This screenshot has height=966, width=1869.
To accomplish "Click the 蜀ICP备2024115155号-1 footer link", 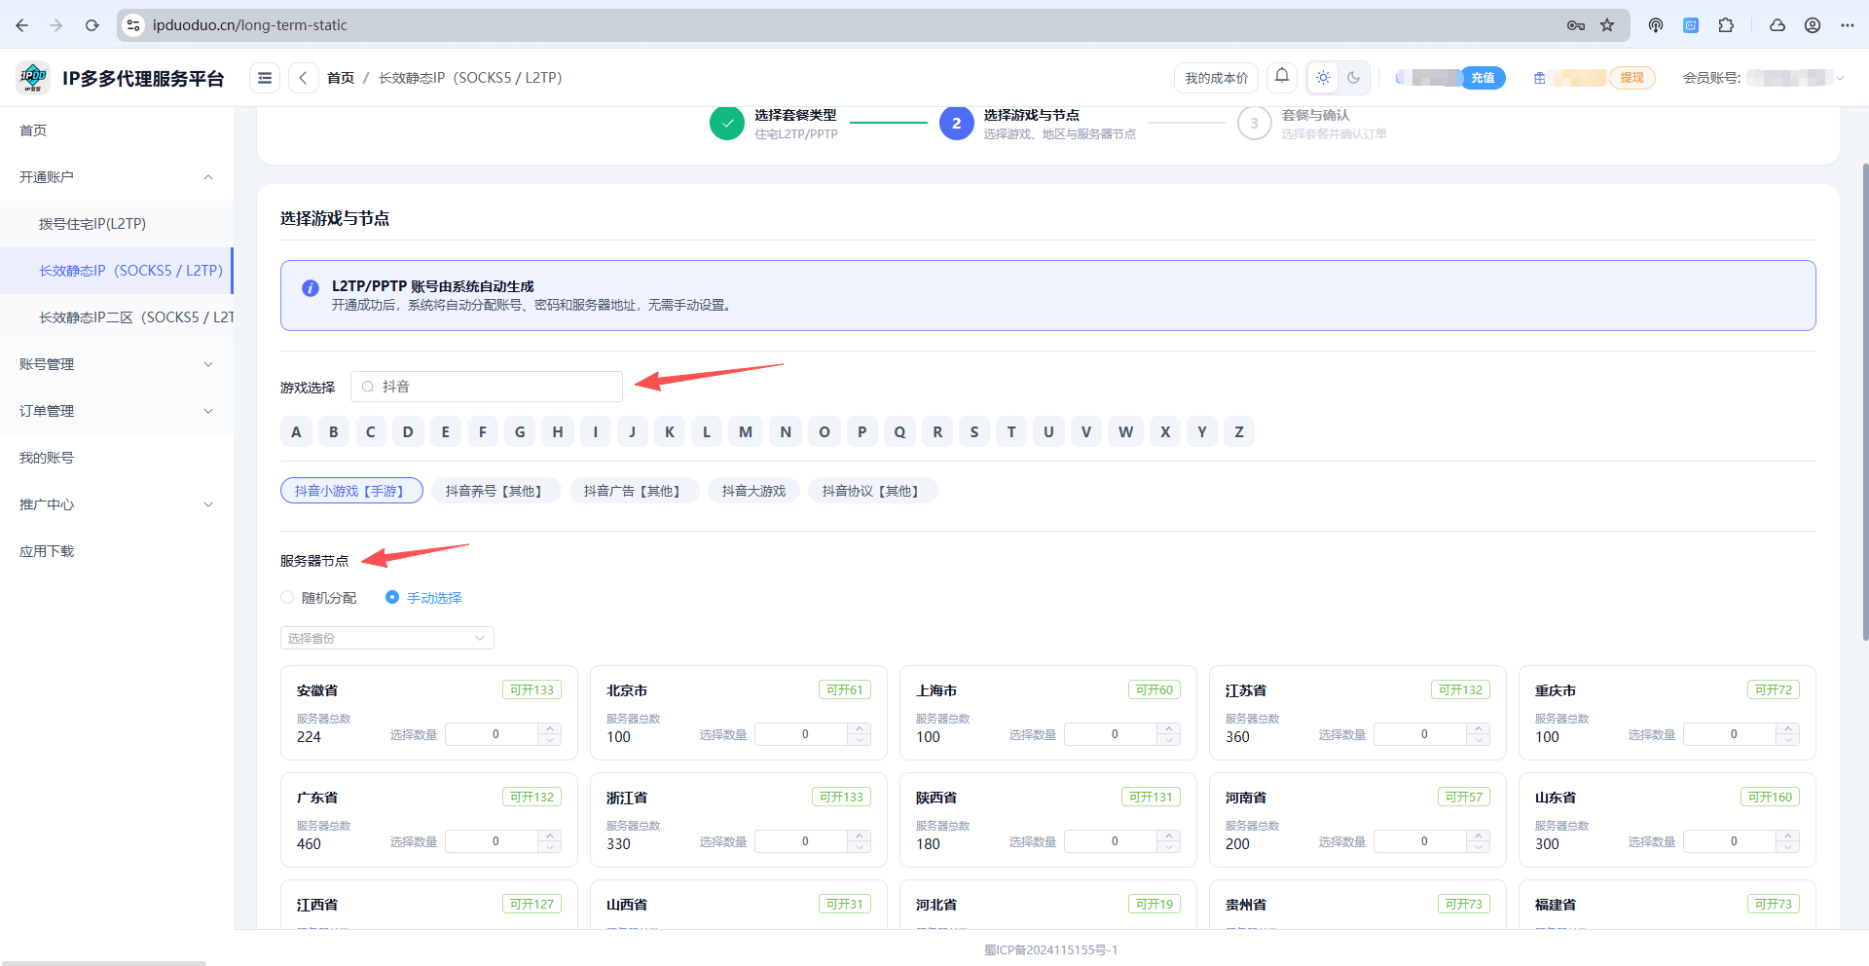I will click(1051, 949).
